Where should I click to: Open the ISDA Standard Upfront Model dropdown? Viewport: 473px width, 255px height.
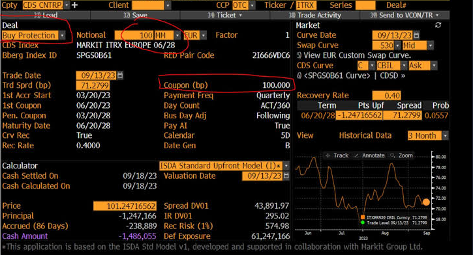pyautogui.click(x=286, y=166)
